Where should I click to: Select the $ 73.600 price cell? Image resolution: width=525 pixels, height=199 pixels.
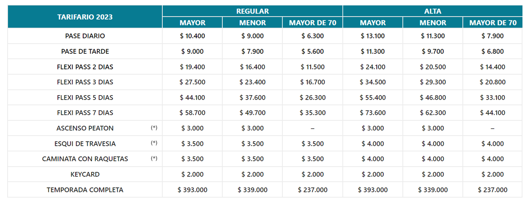tap(372, 113)
